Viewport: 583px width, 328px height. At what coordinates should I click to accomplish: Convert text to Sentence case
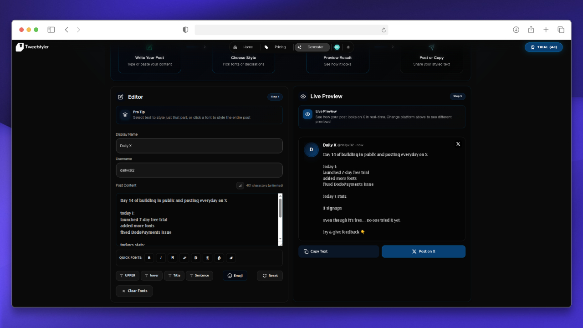[x=199, y=276]
